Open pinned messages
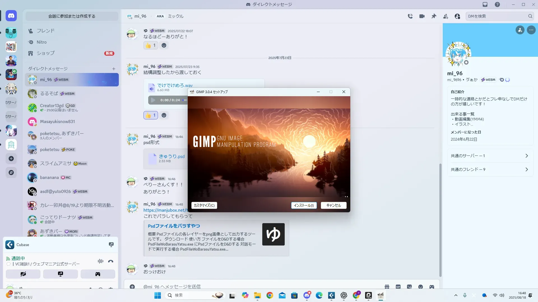The image size is (538, 302). pos(434,16)
